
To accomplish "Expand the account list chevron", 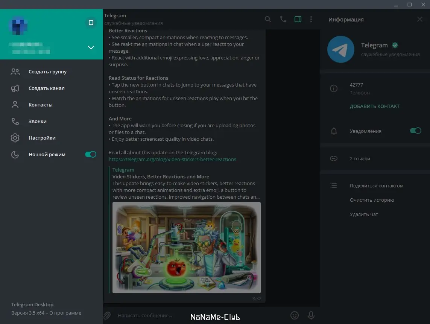I will pyautogui.click(x=91, y=47).
